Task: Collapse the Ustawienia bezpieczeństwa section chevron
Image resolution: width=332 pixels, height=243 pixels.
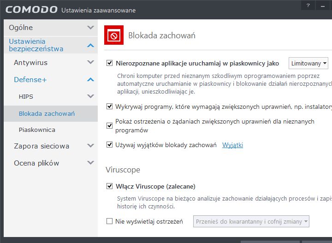Action: (90, 45)
